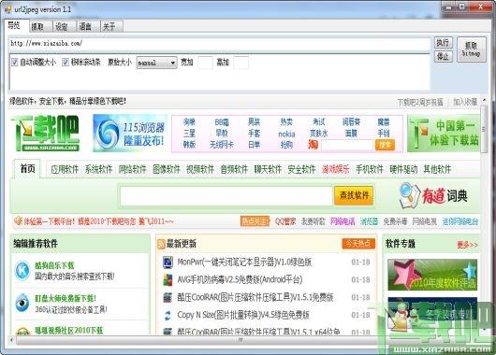Open the 更多>> link in 软件专题
The height and width of the screenshot is (355, 496).
(467, 245)
